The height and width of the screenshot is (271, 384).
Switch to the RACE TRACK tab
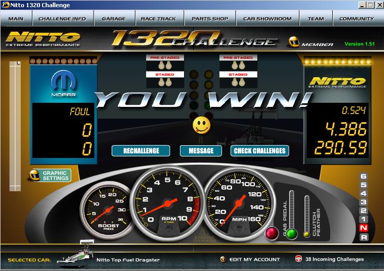[158, 18]
